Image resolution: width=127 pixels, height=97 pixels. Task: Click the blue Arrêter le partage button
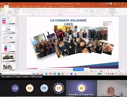(78, 70)
